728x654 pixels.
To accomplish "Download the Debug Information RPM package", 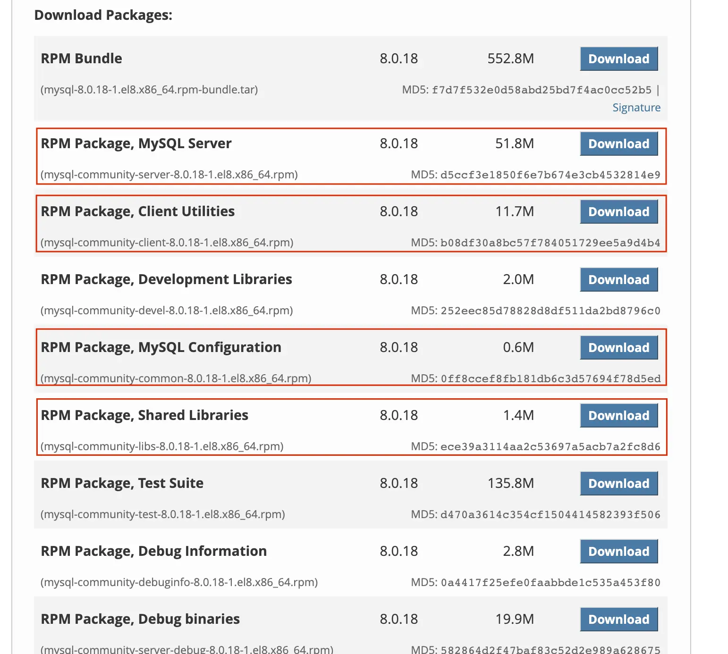I will (618, 552).
